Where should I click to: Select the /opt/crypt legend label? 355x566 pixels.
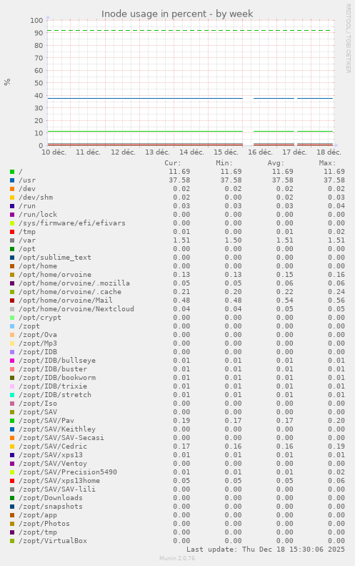[x=40, y=318]
